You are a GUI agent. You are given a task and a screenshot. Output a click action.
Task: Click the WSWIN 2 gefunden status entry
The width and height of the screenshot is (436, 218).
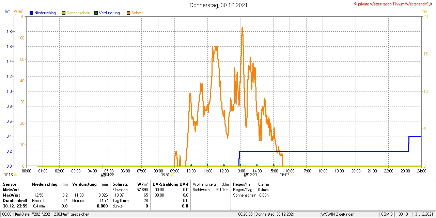(338, 214)
